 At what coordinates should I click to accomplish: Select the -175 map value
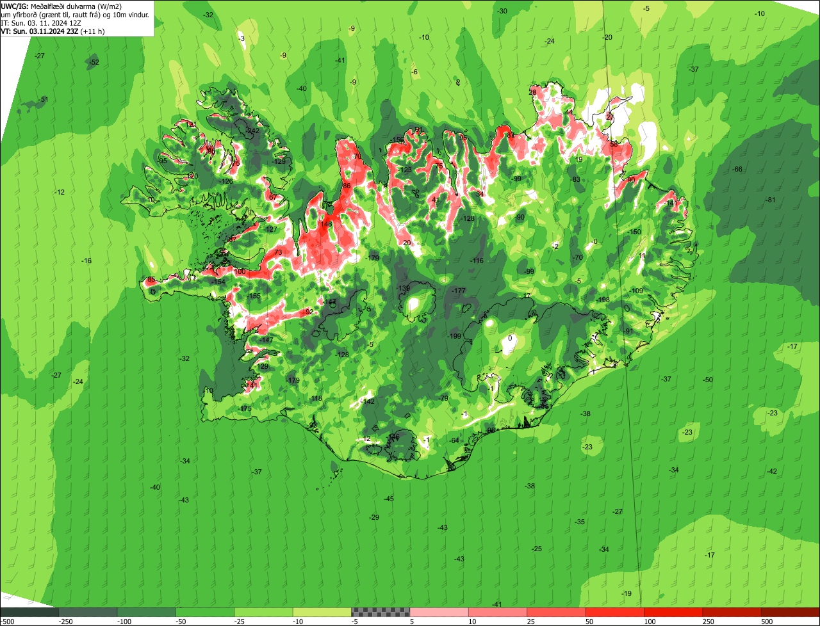[x=245, y=408]
